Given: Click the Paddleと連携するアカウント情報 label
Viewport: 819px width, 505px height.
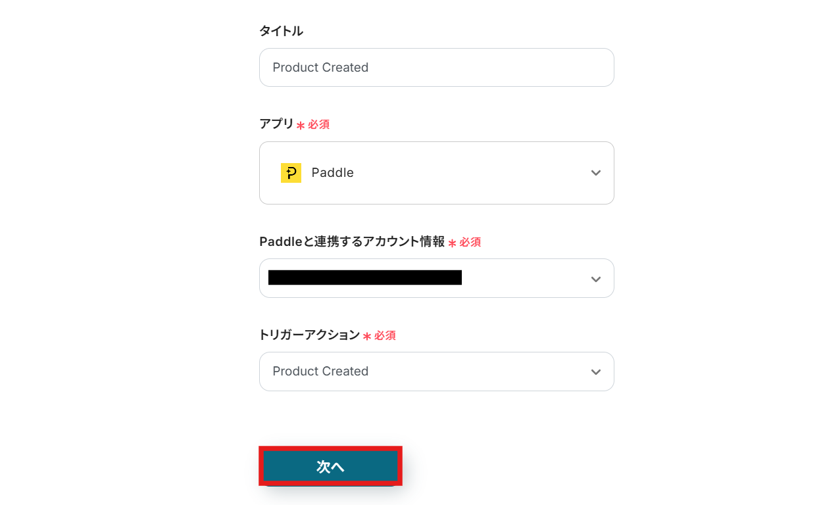Looking at the screenshot, I should (352, 241).
